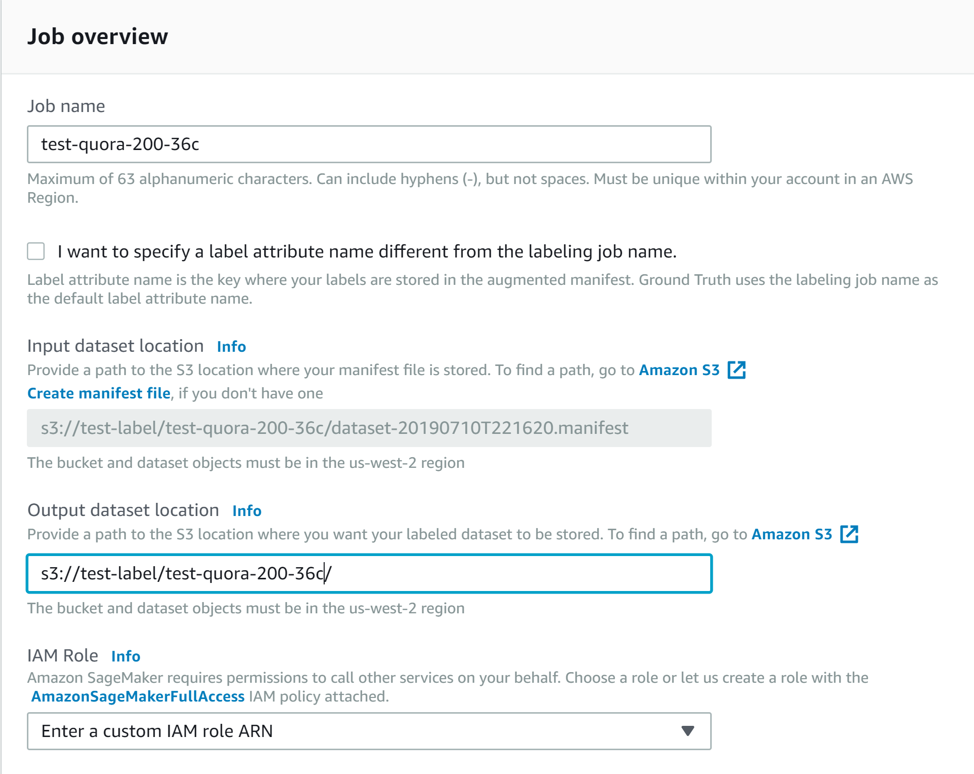Follow Amazon S3 link under Output dataset location

pos(791,534)
